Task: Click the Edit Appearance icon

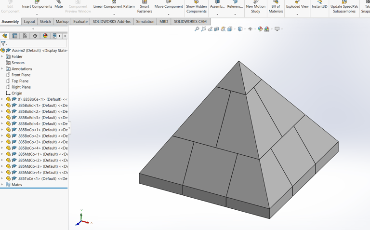Action: click(260, 29)
